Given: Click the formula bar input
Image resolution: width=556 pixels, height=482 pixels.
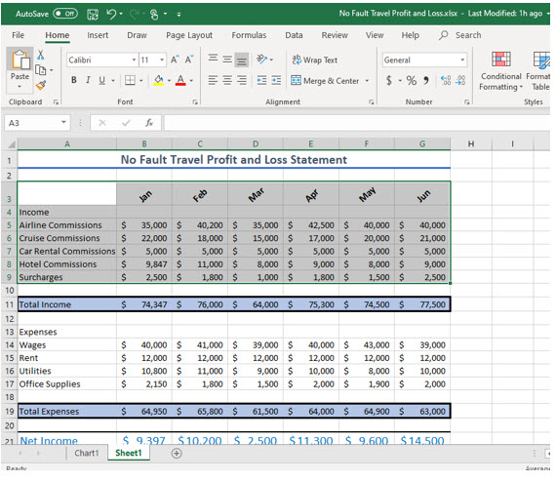Looking at the screenshot, I should (356, 123).
